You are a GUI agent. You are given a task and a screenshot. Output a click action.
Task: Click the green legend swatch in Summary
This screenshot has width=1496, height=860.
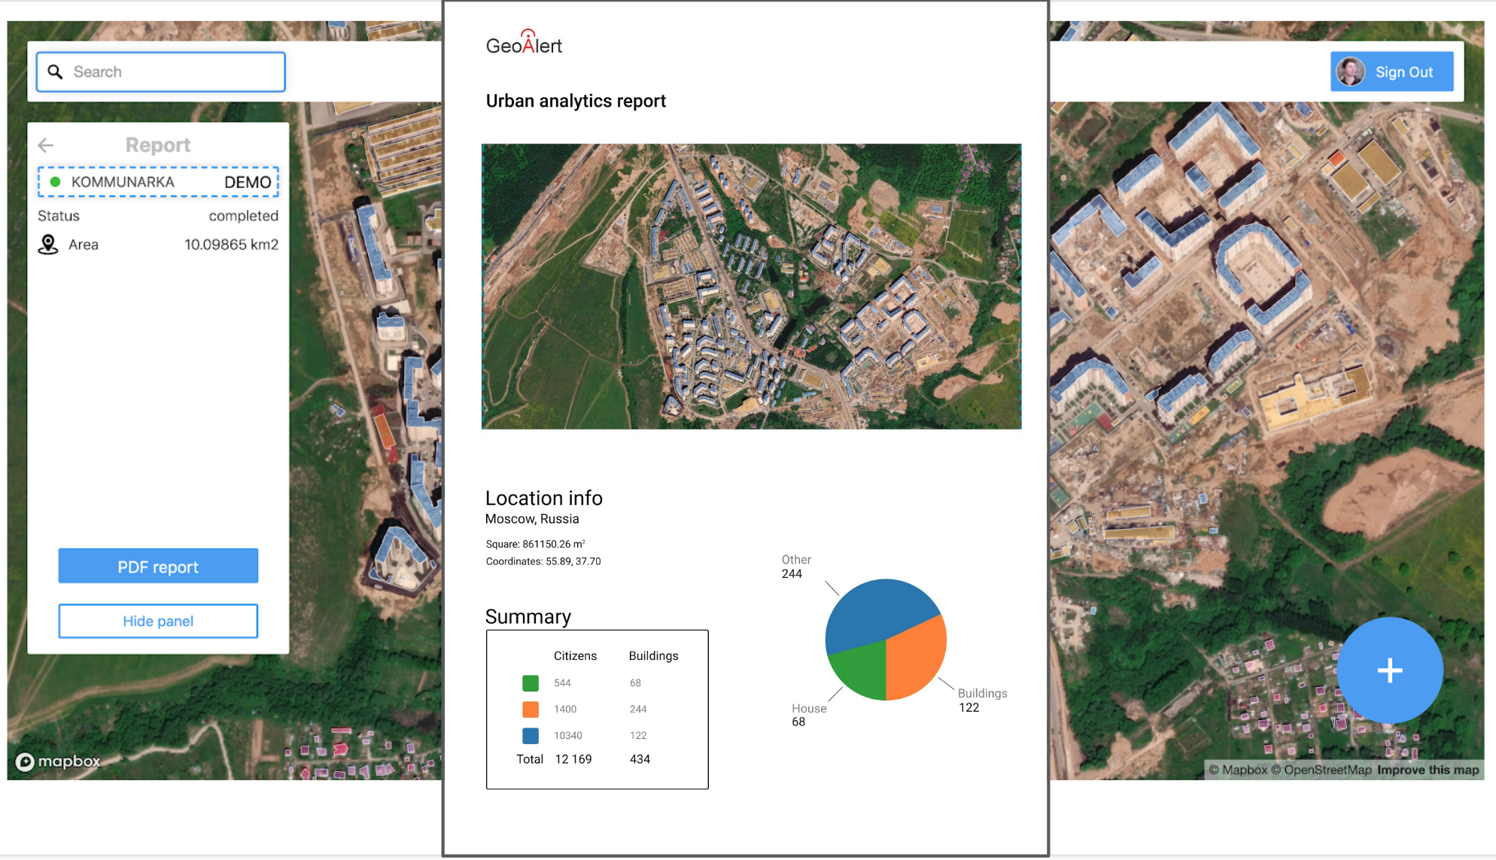tap(531, 683)
